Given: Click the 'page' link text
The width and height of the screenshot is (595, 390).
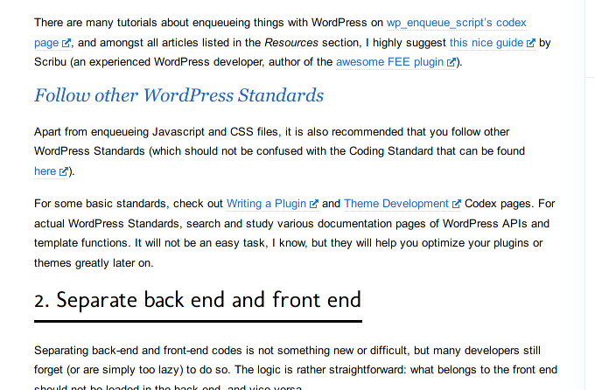Looking at the screenshot, I should [46, 43].
